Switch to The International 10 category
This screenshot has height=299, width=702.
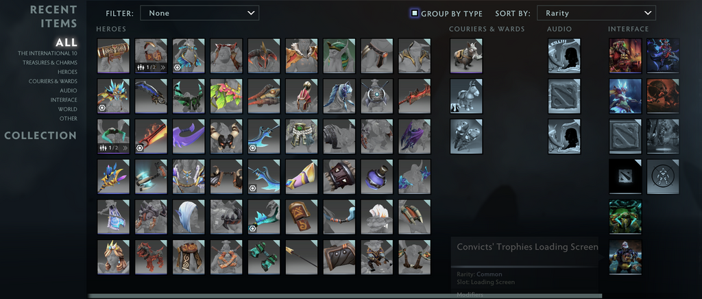[47, 53]
